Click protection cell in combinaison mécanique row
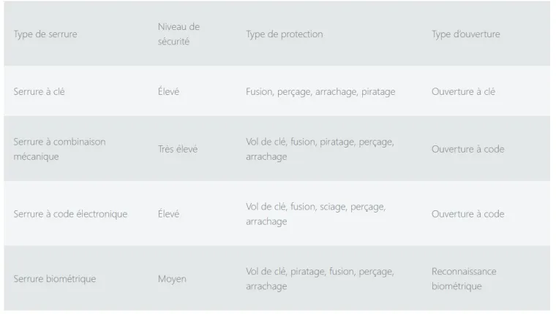This screenshot has width=556, height=314. click(x=320, y=149)
